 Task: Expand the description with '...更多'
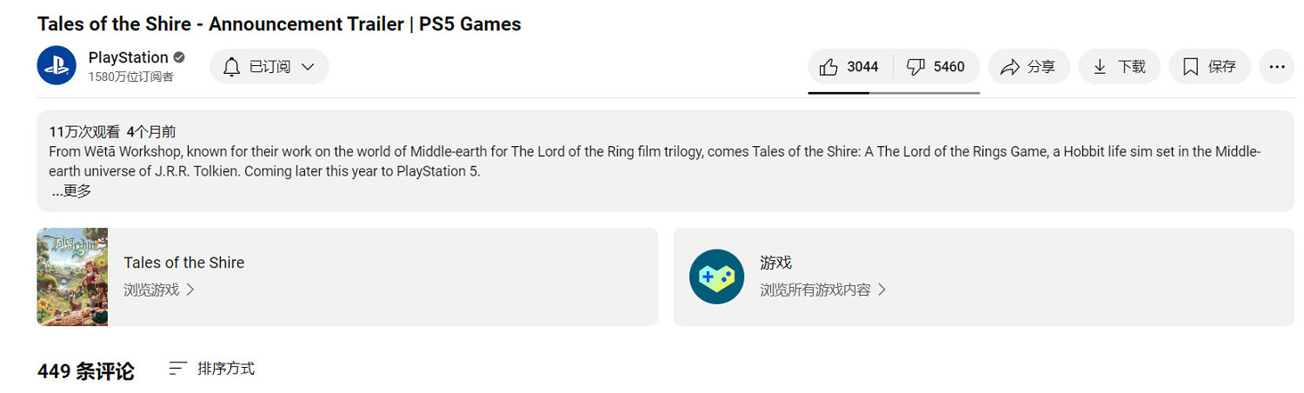coord(71,191)
